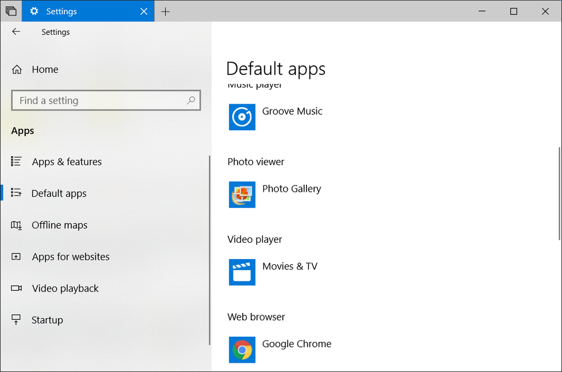Select Default apps in the sidebar
The height and width of the screenshot is (372, 562).
tap(59, 193)
